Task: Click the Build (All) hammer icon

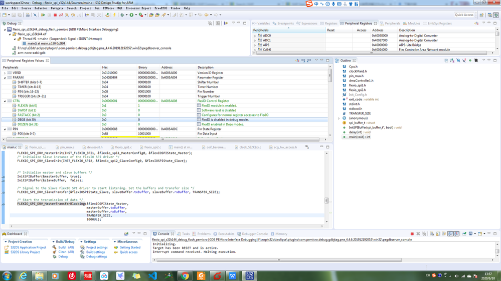Action: [54, 247]
